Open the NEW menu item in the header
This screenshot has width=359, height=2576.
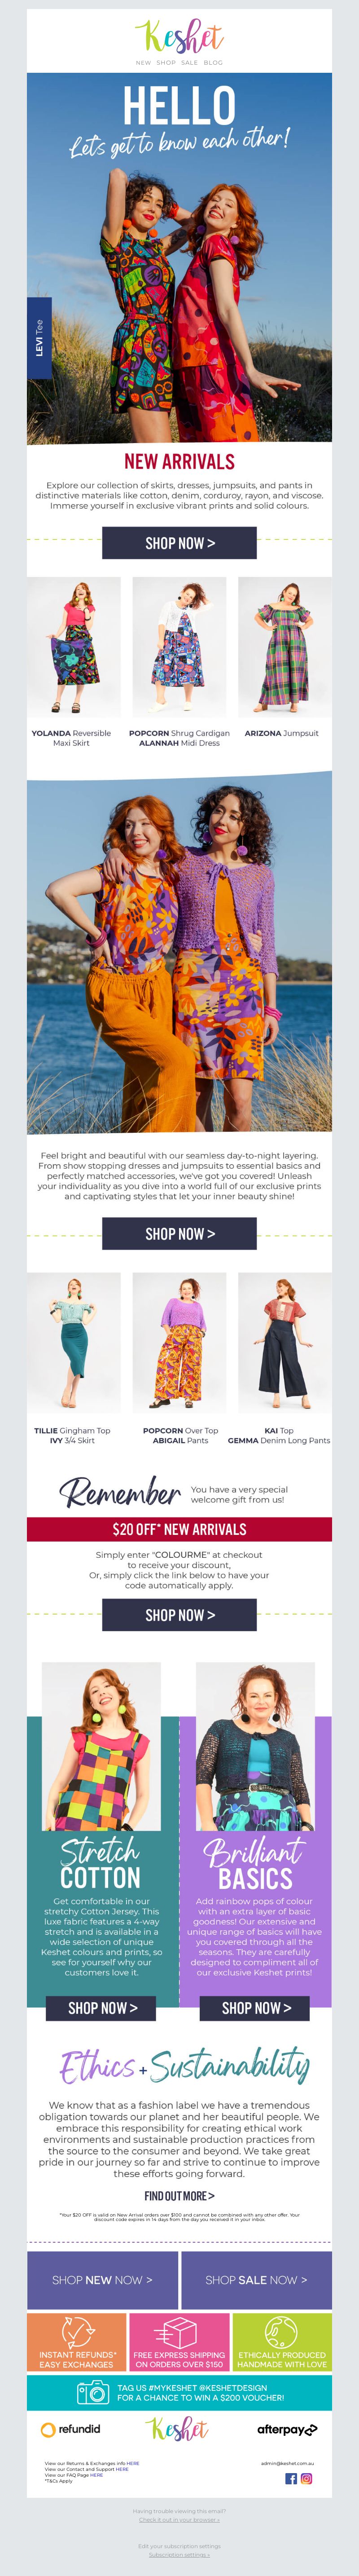143,62
